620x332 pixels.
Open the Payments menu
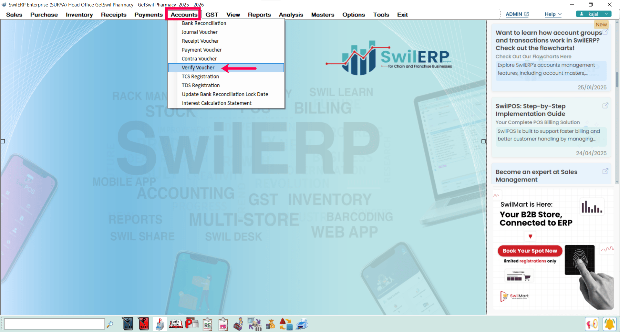[149, 15]
